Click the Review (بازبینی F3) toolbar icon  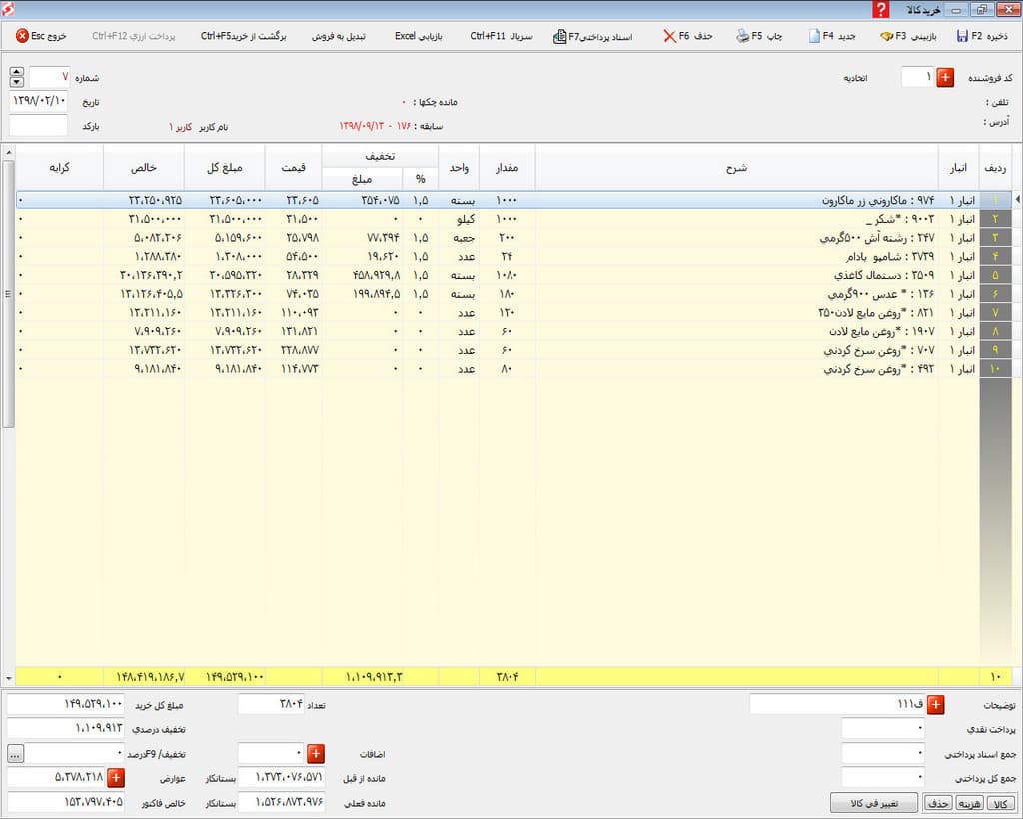887,36
